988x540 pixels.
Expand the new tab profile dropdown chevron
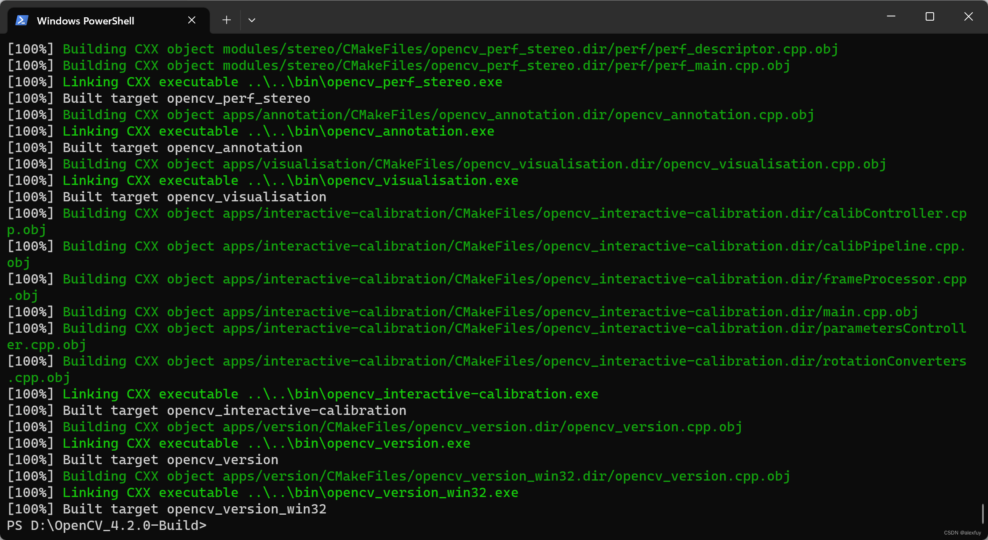[x=252, y=20]
